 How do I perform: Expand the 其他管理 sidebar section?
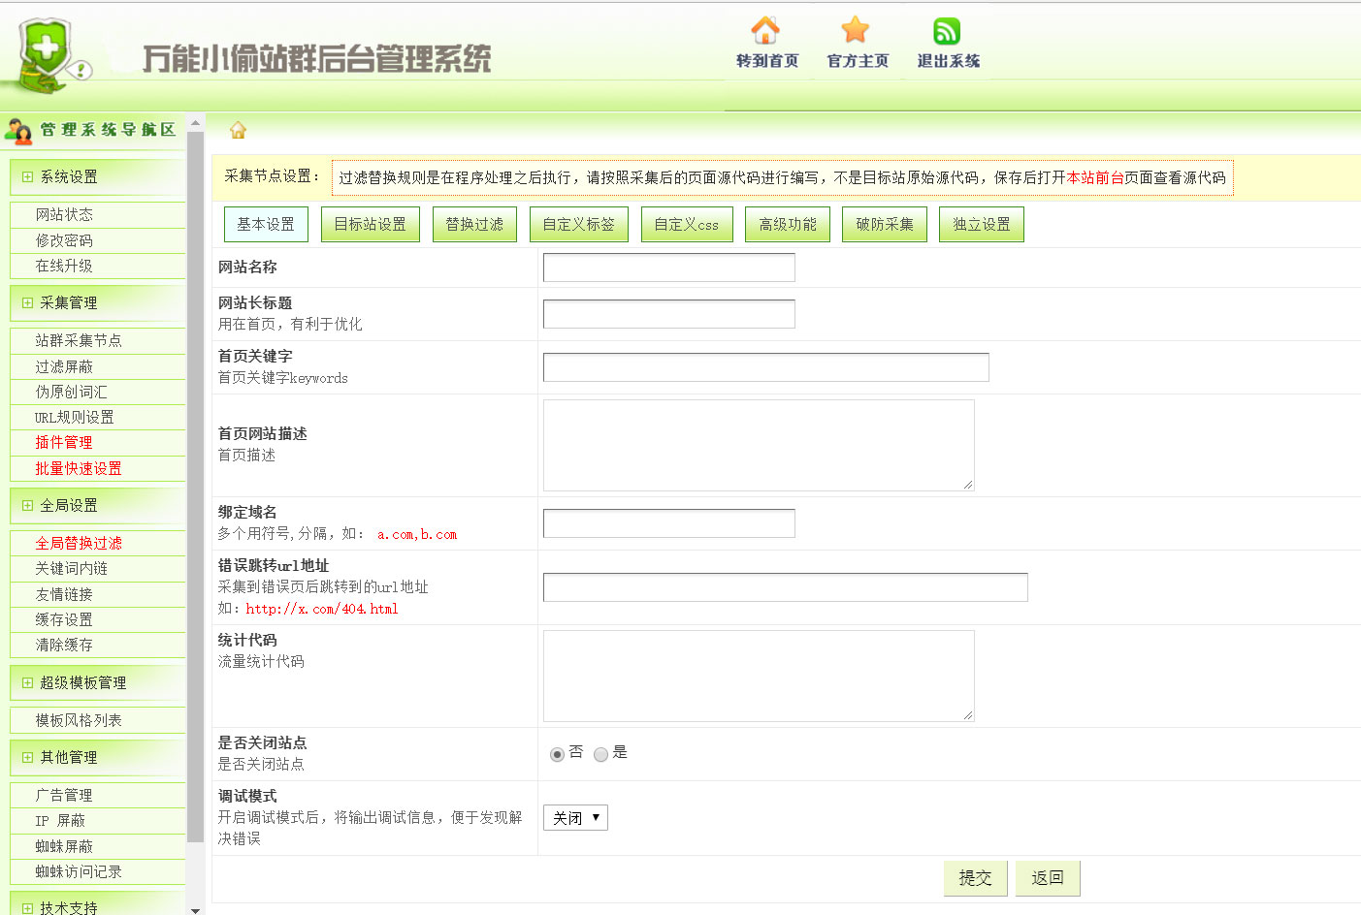click(26, 757)
